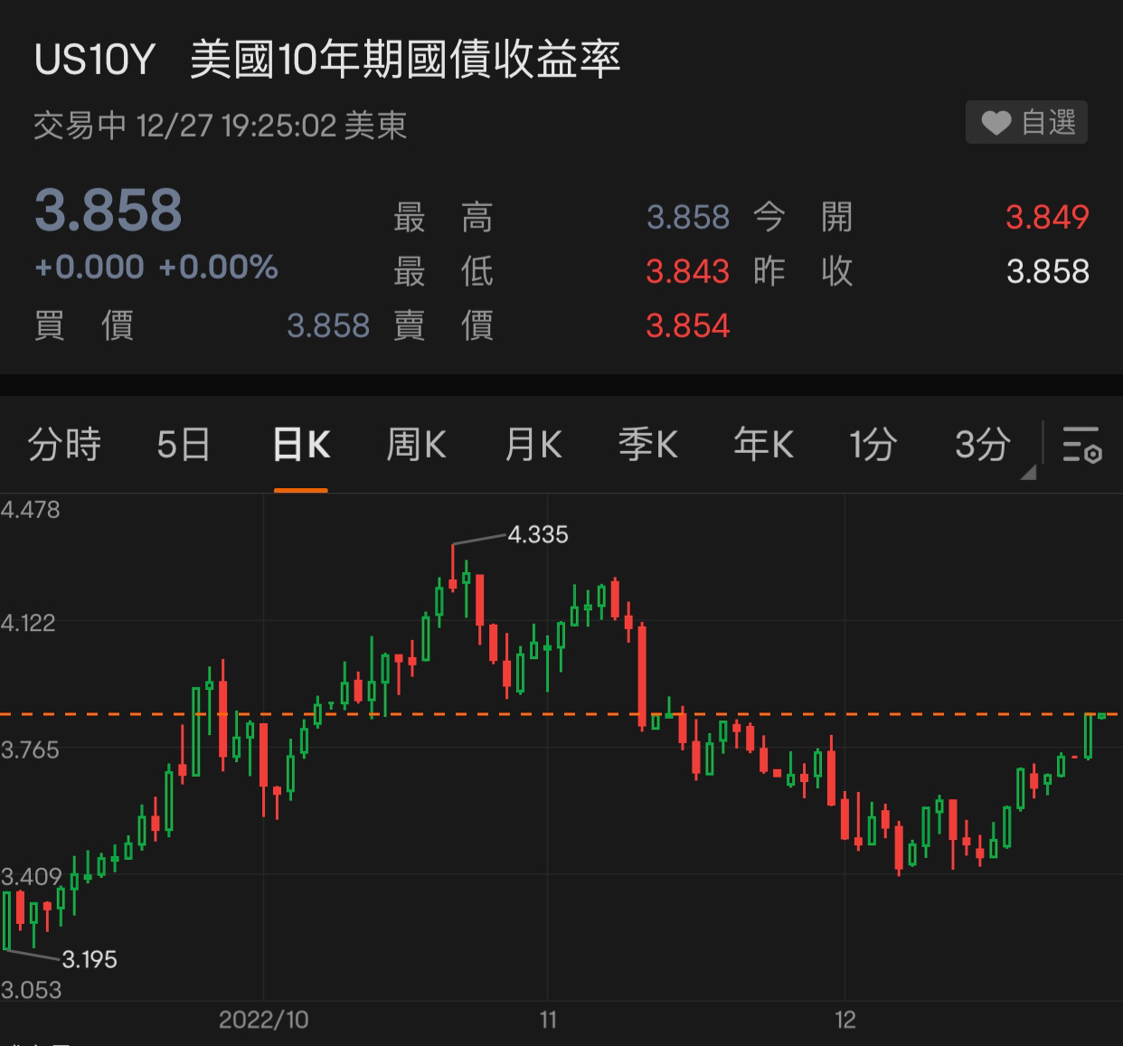Click the percentage change +0.00%
This screenshot has height=1046, width=1123.
pos(218,267)
